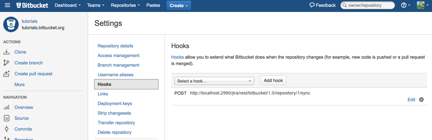432x140 pixels.
Task: Expand the Dashboard dropdown menu
Action: 68,5
